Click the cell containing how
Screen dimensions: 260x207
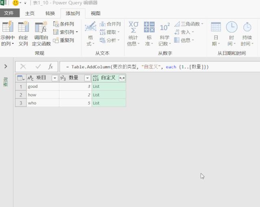pyautogui.click(x=43, y=95)
